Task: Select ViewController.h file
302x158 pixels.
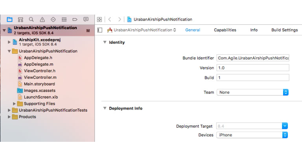Action: (39, 71)
